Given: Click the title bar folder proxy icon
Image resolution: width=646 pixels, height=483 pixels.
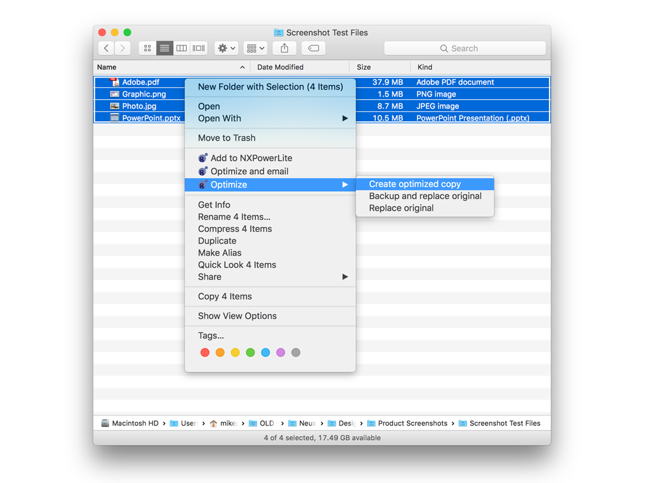Looking at the screenshot, I should pyautogui.click(x=278, y=33).
